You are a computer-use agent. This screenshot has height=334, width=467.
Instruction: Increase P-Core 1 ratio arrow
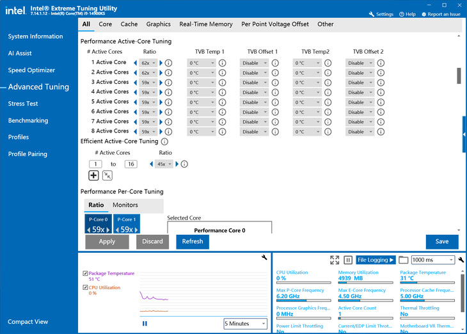[136, 230]
